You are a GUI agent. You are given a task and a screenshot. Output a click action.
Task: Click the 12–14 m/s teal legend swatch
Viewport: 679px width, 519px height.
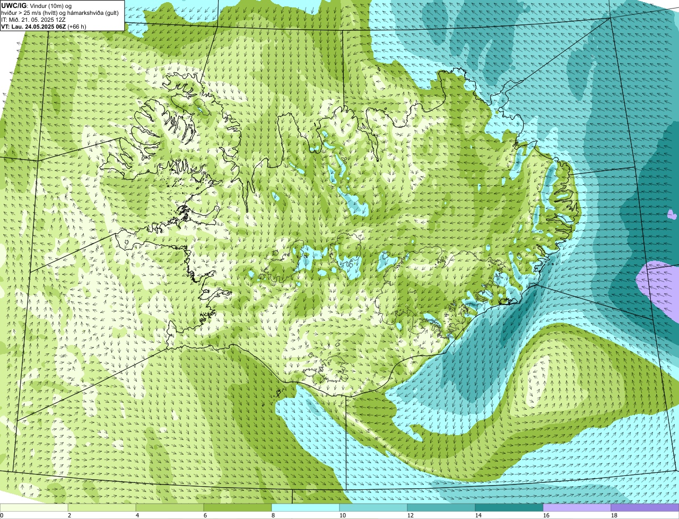pyautogui.click(x=441, y=508)
